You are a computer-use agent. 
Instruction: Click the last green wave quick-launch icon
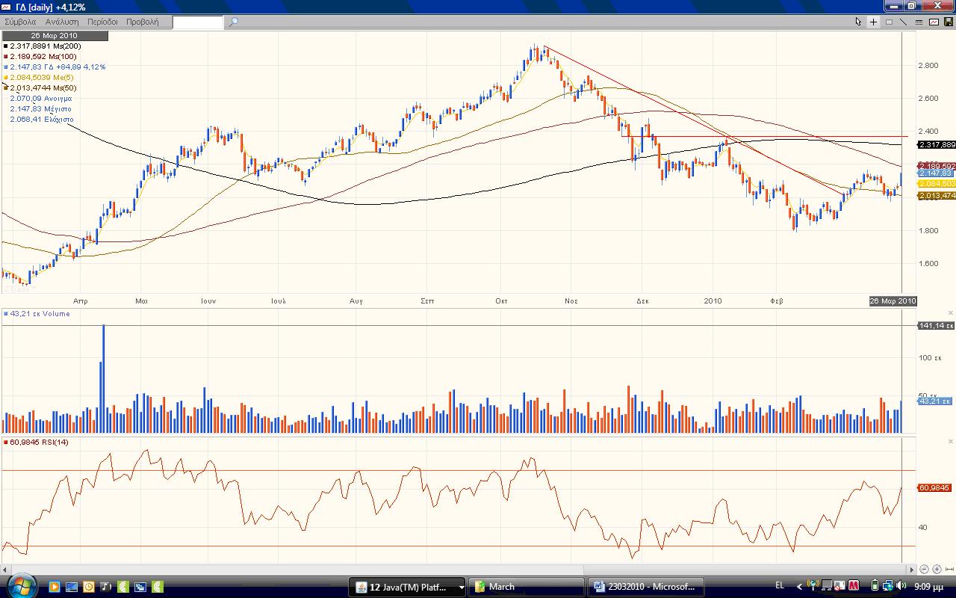click(158, 587)
